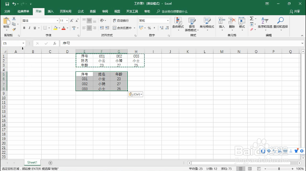This screenshot has height=171, width=306.
Task: Open font color dropdown arrow
Action: coord(67,28)
